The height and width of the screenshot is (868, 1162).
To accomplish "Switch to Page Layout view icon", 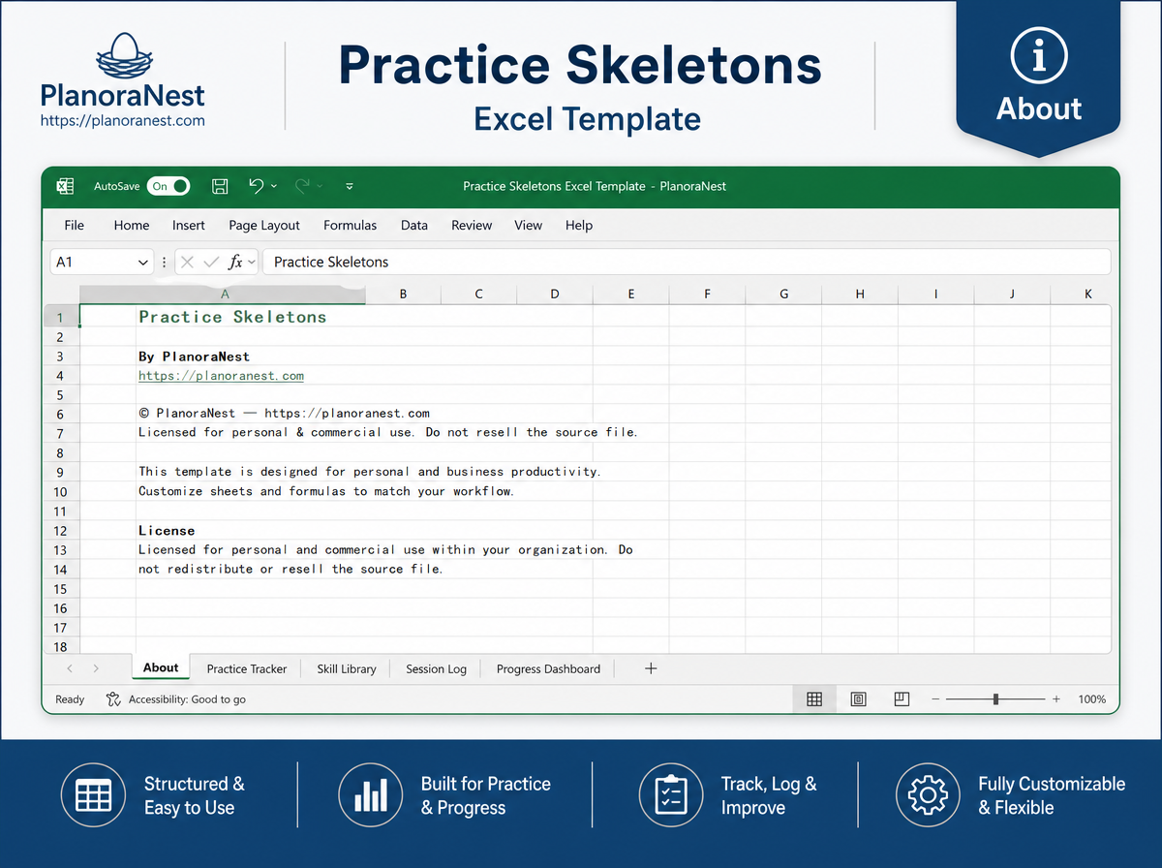I will 858,699.
